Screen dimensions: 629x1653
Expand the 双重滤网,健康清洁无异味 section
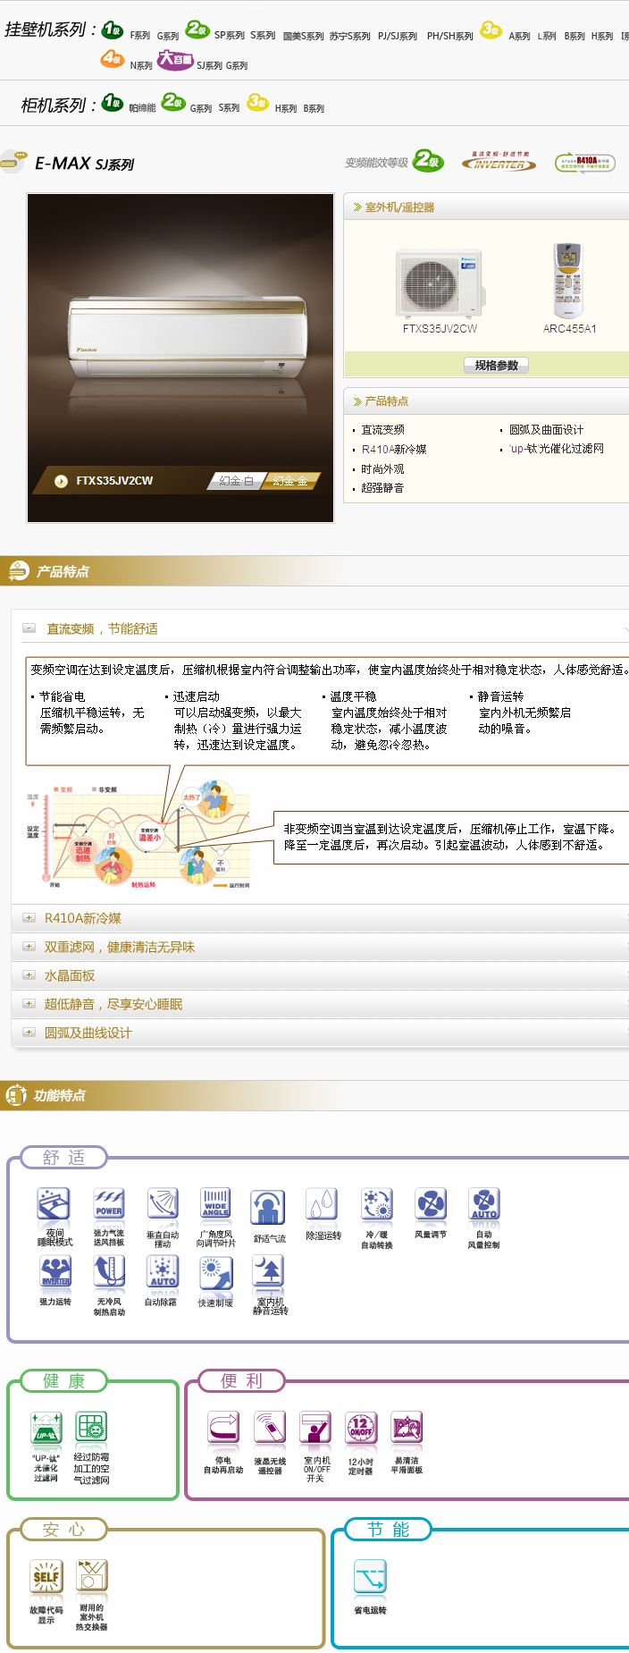pyautogui.click(x=29, y=947)
